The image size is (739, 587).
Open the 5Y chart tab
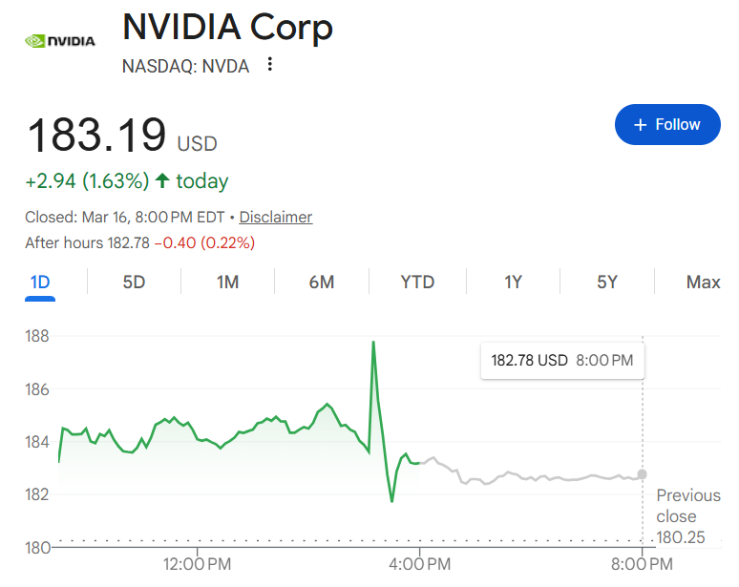click(607, 282)
